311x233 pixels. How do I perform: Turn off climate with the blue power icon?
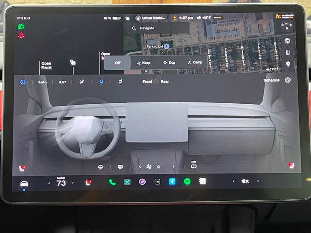click(23, 82)
